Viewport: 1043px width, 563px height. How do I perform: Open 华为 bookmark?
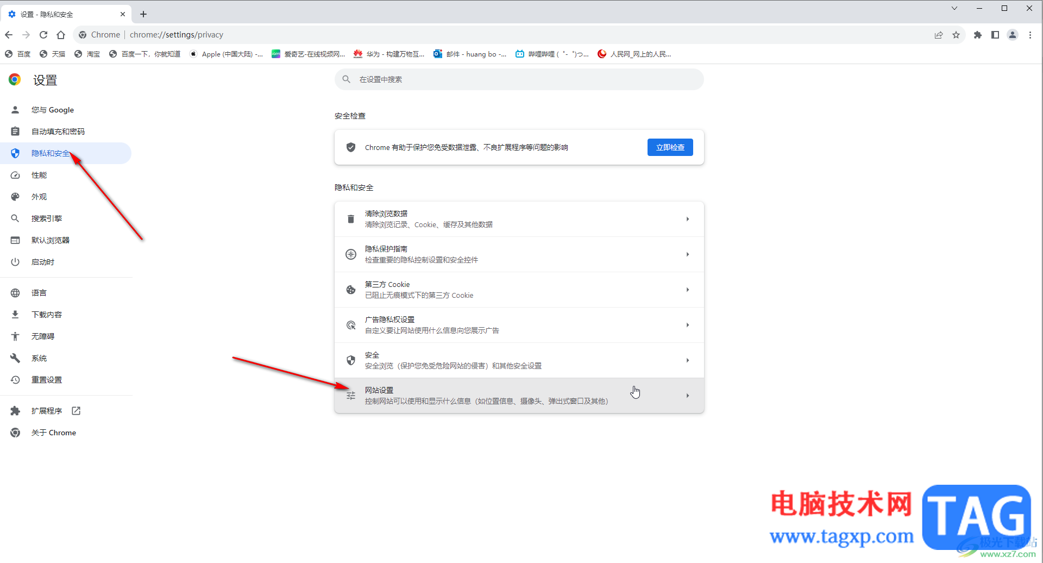pyautogui.click(x=389, y=54)
